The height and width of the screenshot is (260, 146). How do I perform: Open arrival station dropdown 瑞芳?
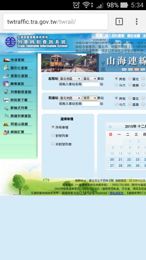[90, 98]
